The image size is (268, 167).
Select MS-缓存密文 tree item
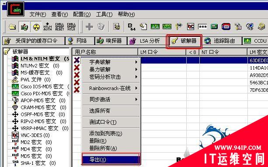pos(42,73)
